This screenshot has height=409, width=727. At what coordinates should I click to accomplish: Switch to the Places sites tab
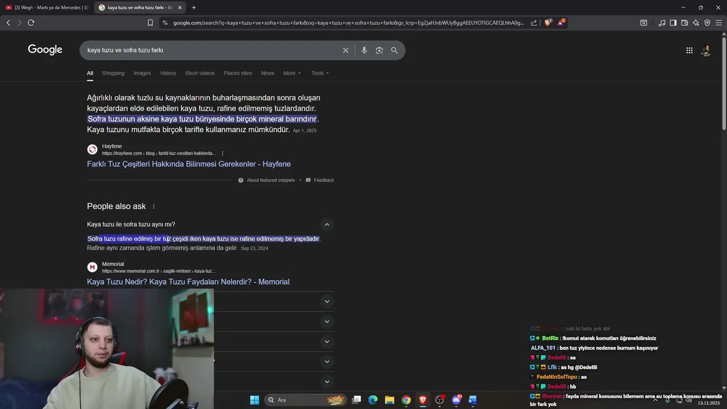(x=238, y=73)
